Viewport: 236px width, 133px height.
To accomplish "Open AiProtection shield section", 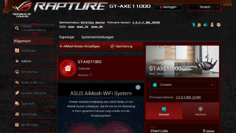I will pos(29,72).
